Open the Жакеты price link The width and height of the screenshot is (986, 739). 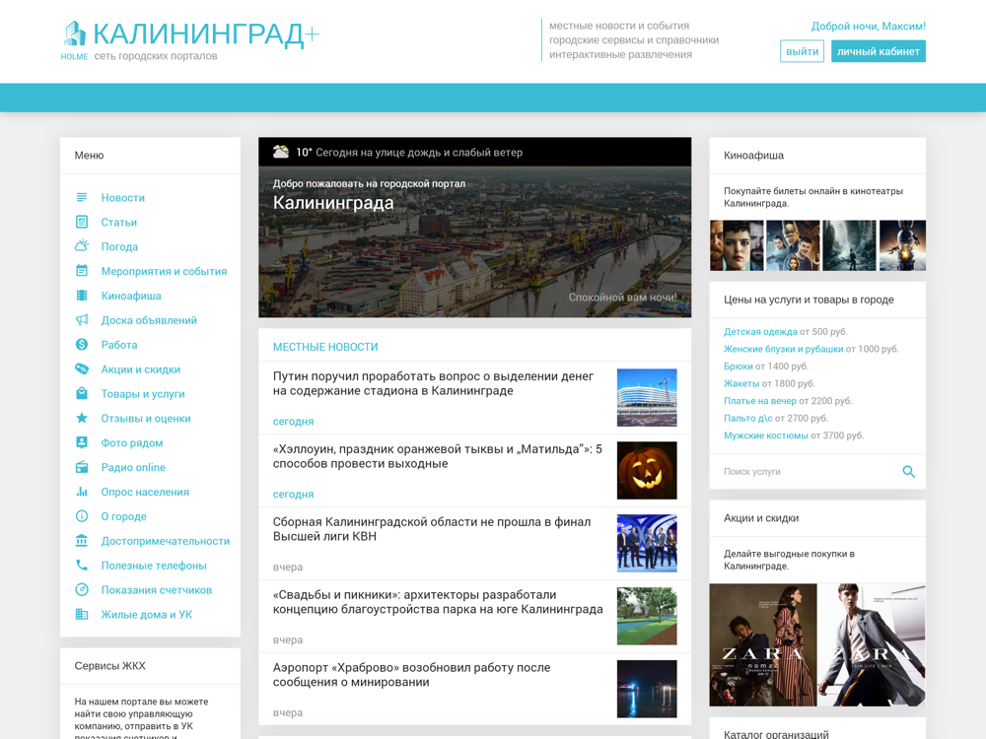click(x=741, y=383)
